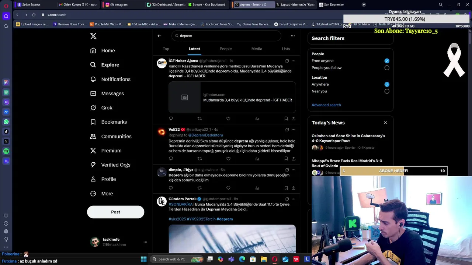
Task: Click the deprem search input field
Action: coord(226,36)
